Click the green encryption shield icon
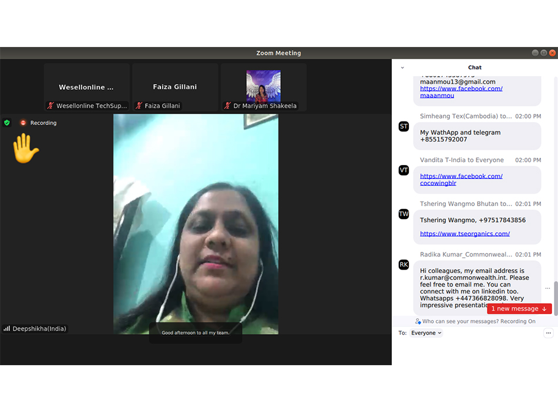This screenshot has height=411, width=558. (x=7, y=123)
